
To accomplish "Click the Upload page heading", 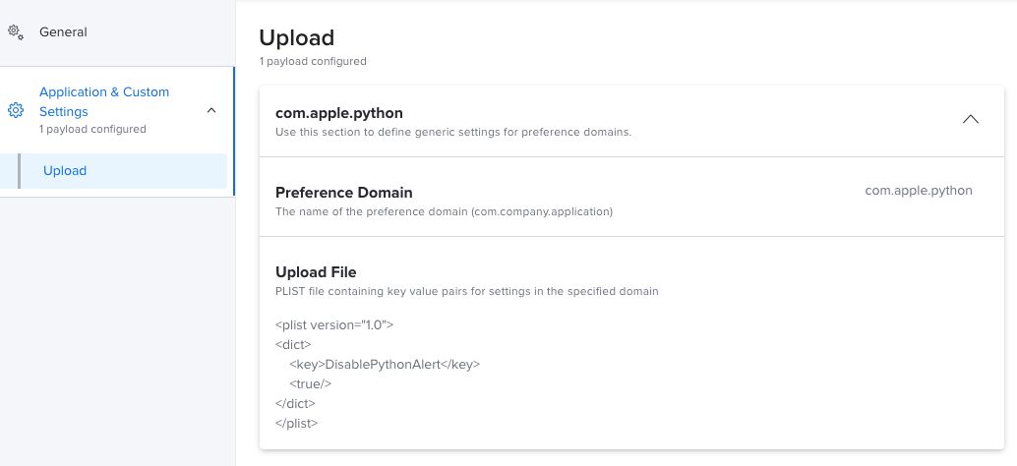I will pyautogui.click(x=296, y=37).
